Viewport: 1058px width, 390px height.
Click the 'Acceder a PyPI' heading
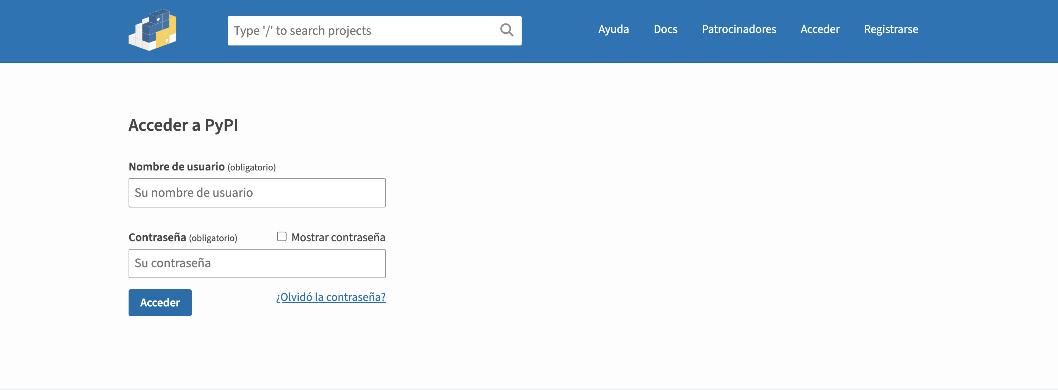tap(183, 125)
